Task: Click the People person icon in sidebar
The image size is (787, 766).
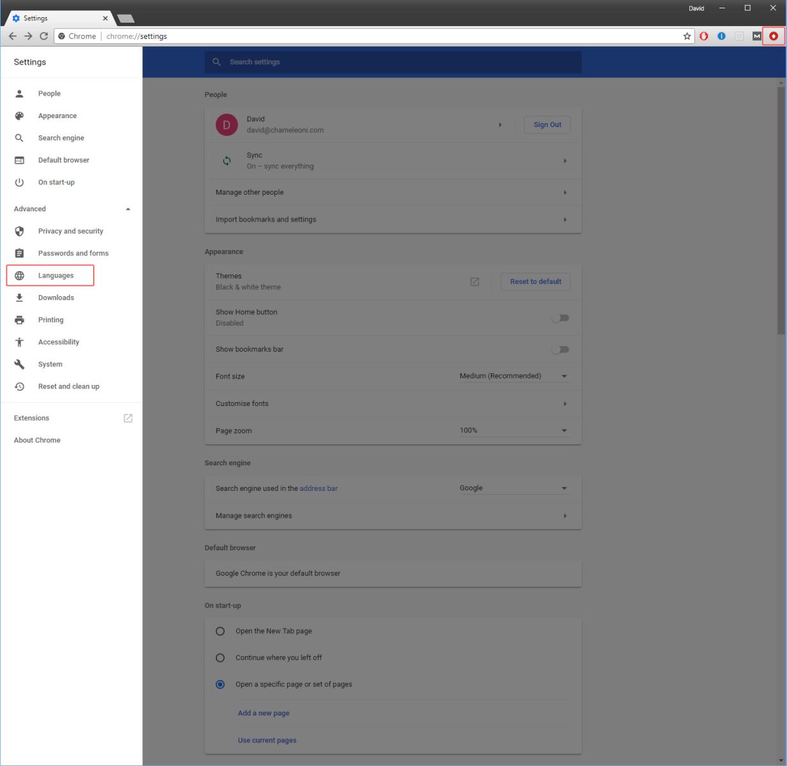Action: 19,93
